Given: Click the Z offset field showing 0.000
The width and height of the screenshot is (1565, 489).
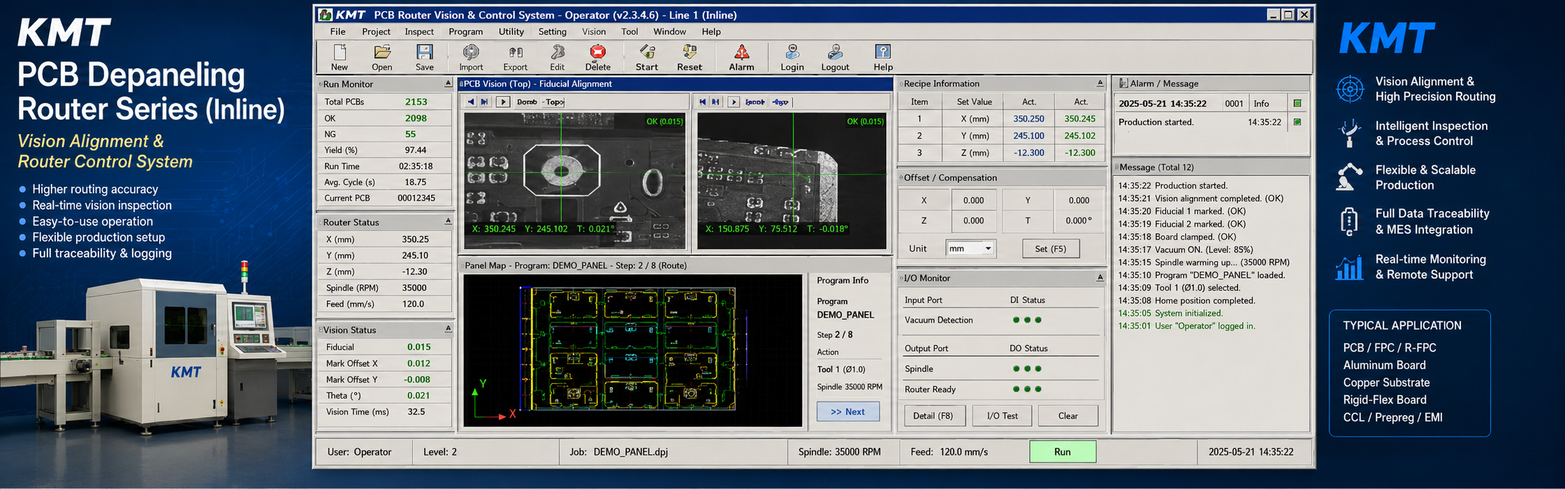Looking at the screenshot, I should (x=974, y=220).
